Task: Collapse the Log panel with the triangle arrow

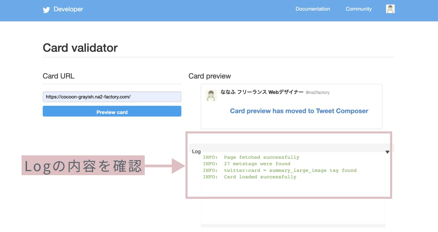Action: click(x=387, y=152)
